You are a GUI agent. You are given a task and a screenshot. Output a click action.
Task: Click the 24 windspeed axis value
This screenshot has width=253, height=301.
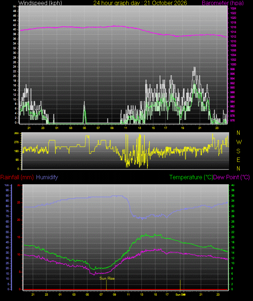[x=14, y=67]
